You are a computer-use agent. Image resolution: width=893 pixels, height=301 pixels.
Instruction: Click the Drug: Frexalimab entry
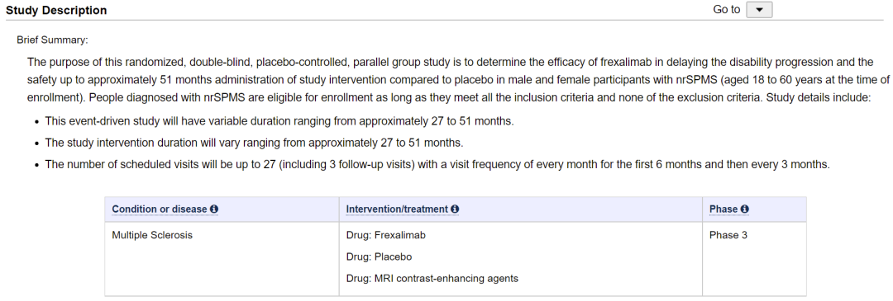pyautogui.click(x=385, y=235)
